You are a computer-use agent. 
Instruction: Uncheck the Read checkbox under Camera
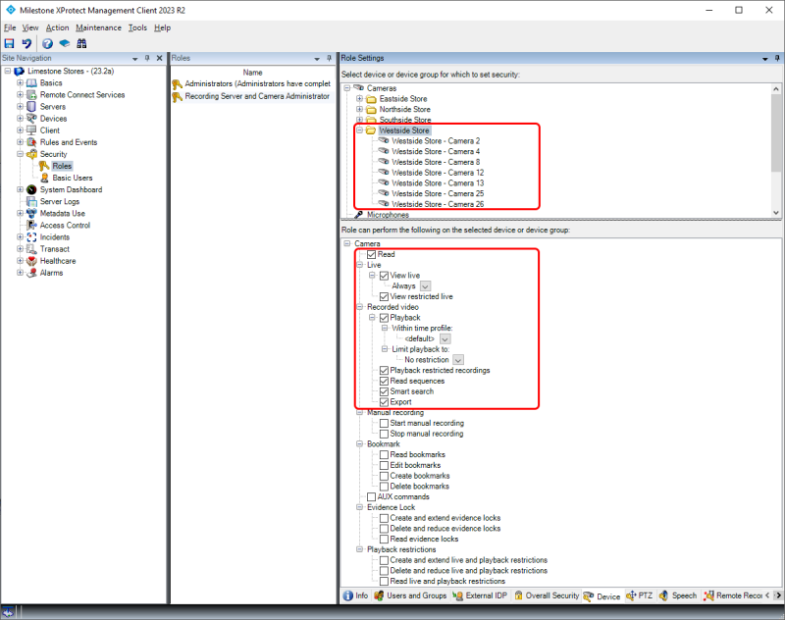[x=372, y=255]
